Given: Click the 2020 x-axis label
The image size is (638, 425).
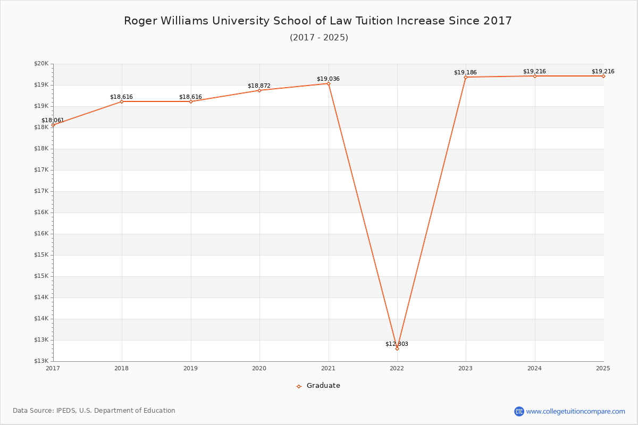Looking at the screenshot, I should 259,368.
